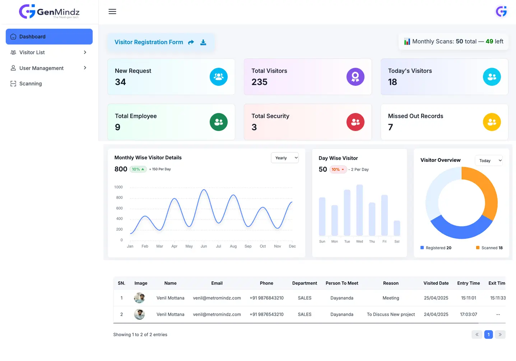Viewport: 516px width, 361px height.
Task: Select Dashboard in the sidebar
Action: click(49, 37)
